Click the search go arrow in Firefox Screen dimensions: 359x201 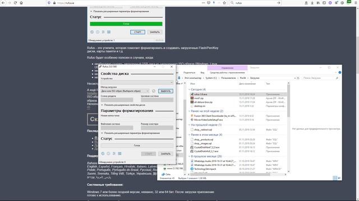point(278,3)
